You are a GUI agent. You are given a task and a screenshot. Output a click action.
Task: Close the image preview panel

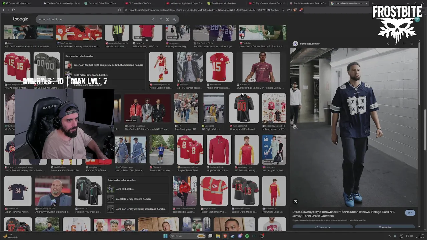(412, 44)
